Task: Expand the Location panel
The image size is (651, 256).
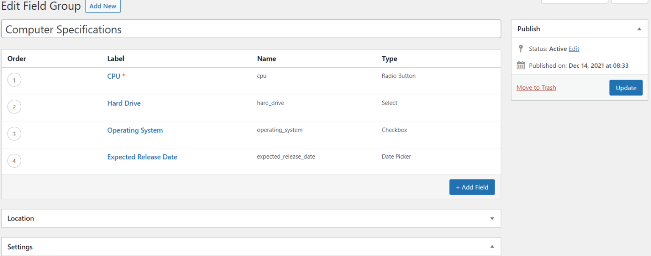Action: click(492, 218)
